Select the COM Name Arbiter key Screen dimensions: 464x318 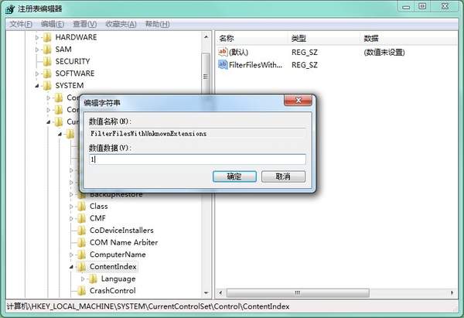pyautogui.click(x=124, y=242)
